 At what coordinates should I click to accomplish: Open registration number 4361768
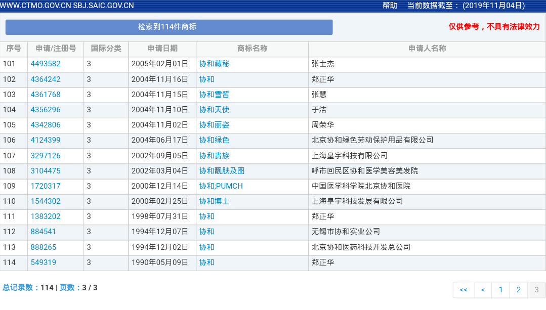pyautogui.click(x=46, y=95)
